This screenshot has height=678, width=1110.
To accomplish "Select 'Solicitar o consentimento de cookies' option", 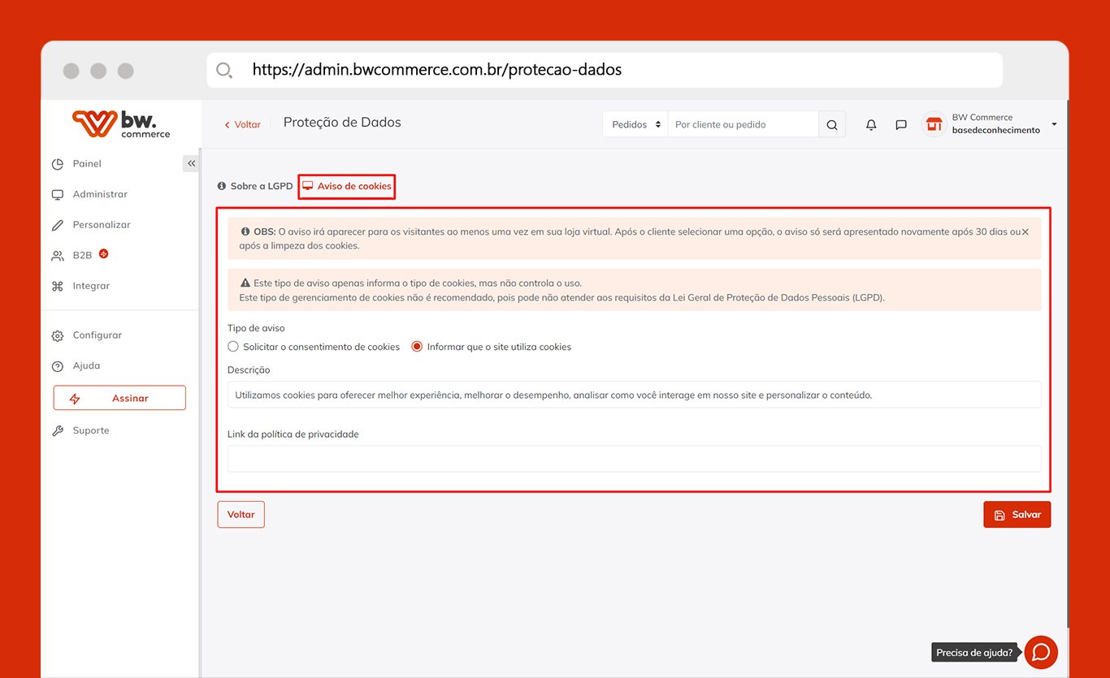I will [234, 347].
